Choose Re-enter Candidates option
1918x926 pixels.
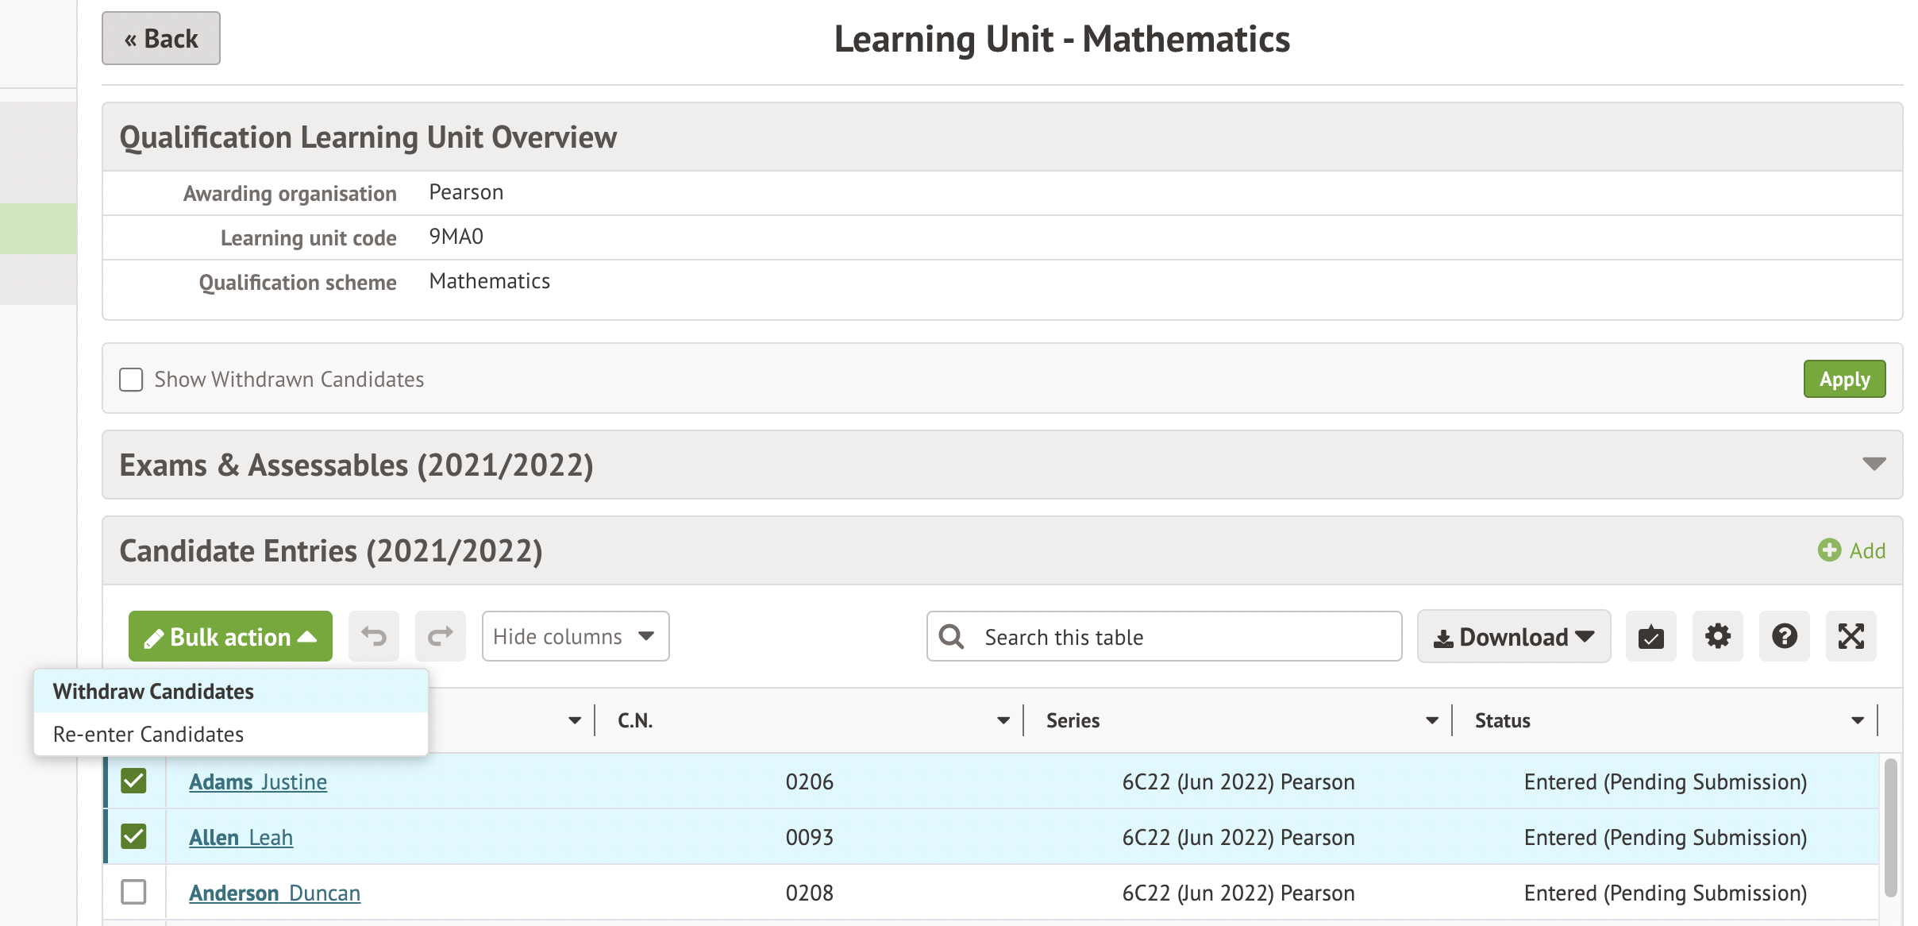(x=148, y=734)
